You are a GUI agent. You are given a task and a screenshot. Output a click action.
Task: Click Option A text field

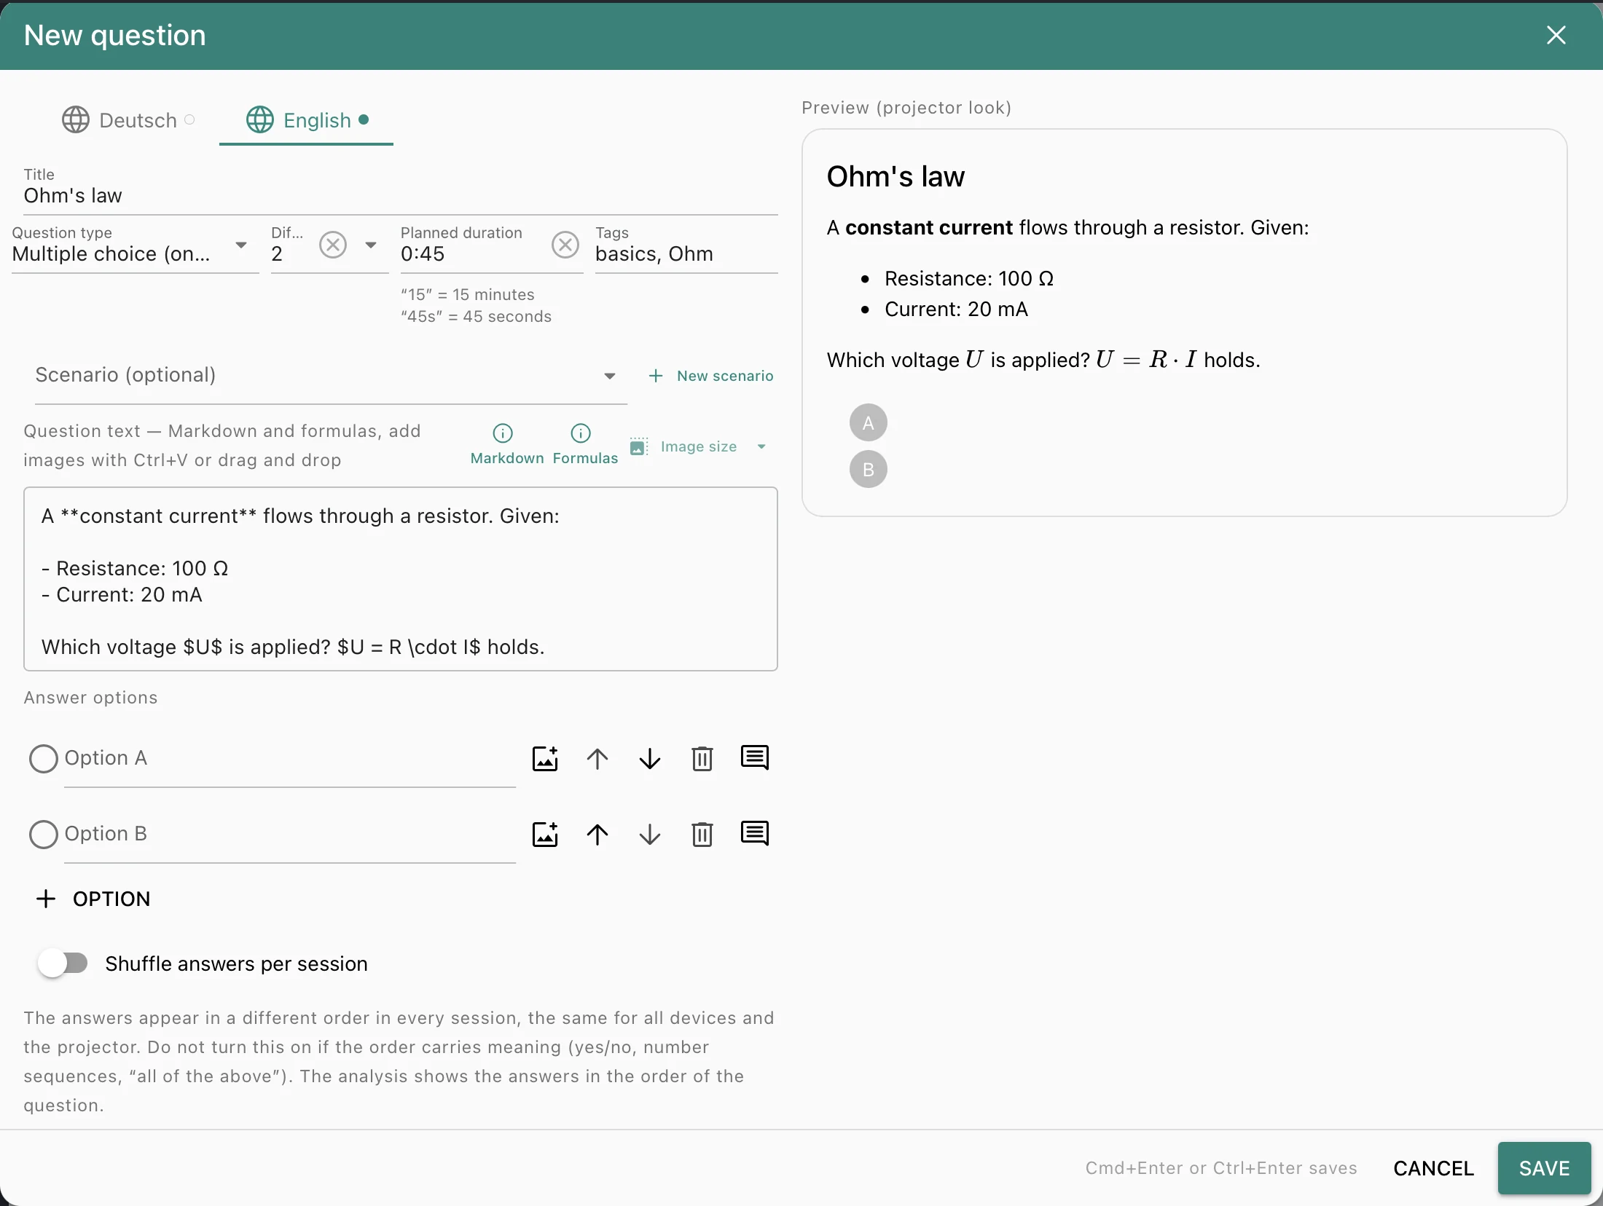tap(290, 759)
